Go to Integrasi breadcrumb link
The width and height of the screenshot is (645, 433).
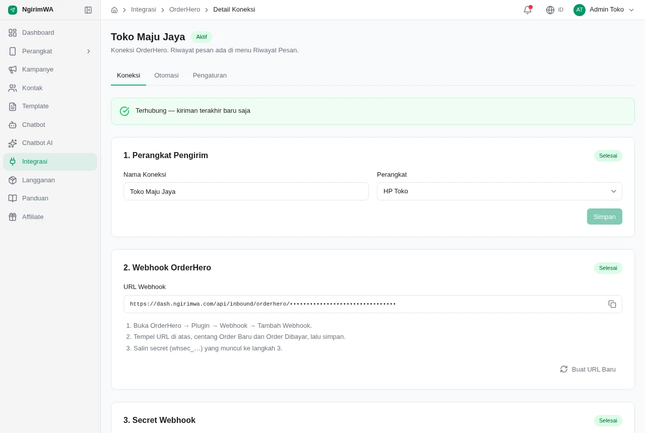coord(144,10)
